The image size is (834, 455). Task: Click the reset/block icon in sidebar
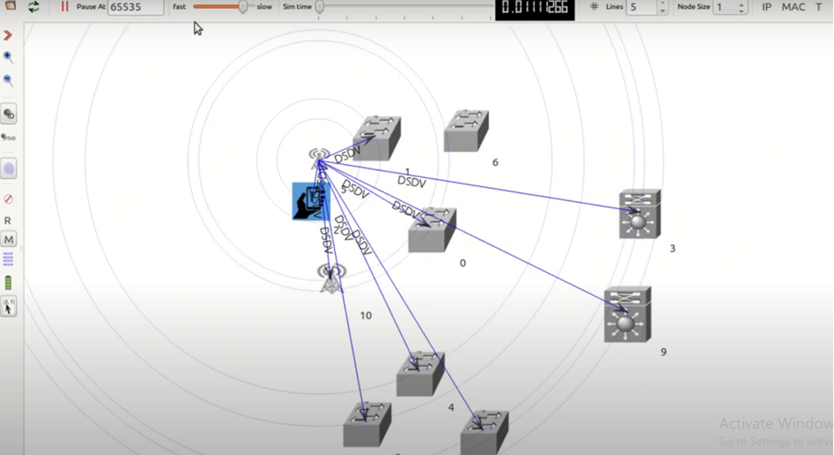tap(8, 199)
